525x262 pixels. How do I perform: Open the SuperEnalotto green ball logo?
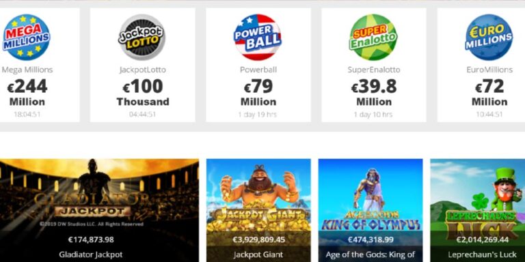[373, 37]
